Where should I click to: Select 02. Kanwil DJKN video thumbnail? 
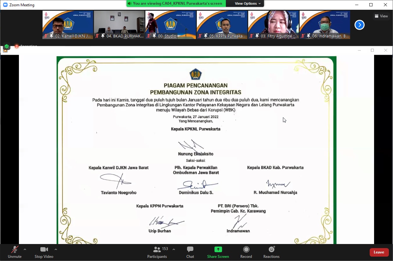click(68, 25)
